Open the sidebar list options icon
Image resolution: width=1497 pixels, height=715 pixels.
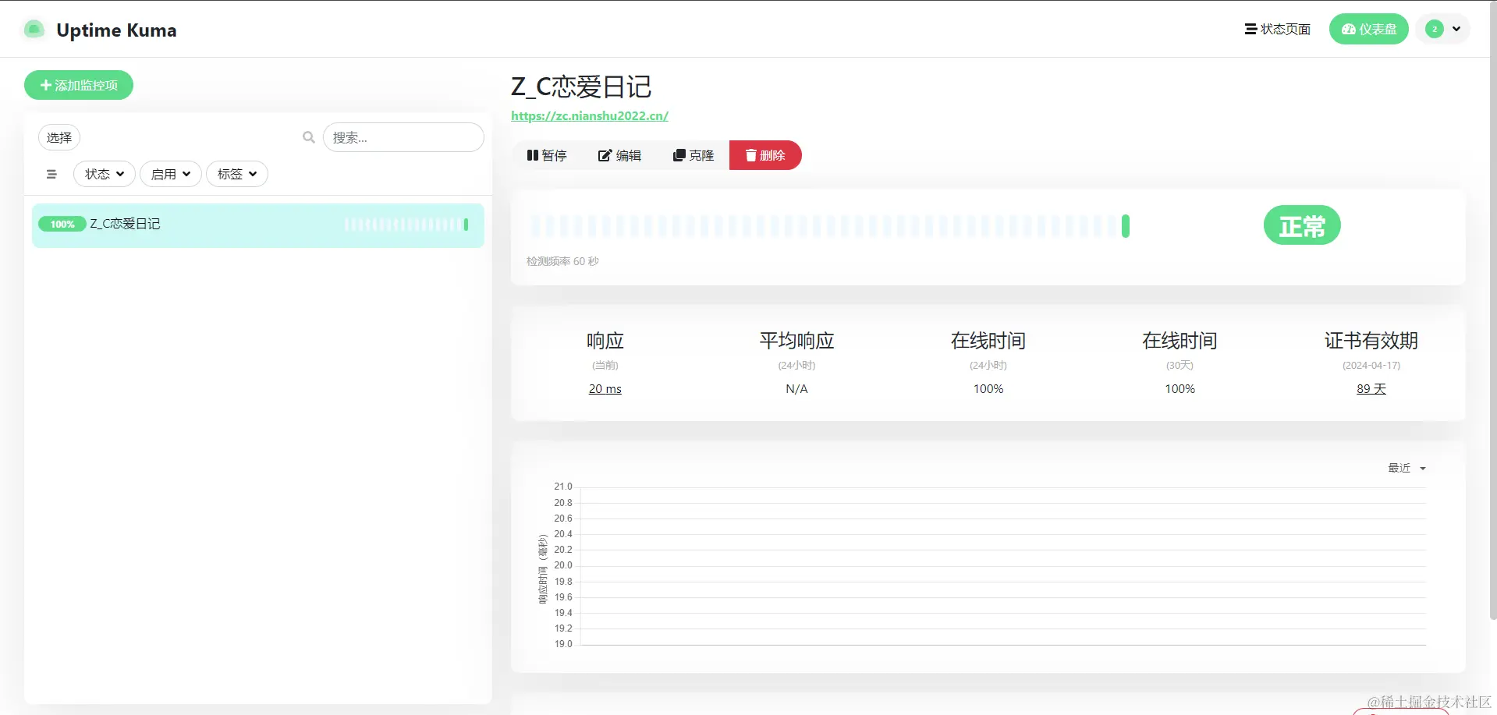pyautogui.click(x=51, y=174)
